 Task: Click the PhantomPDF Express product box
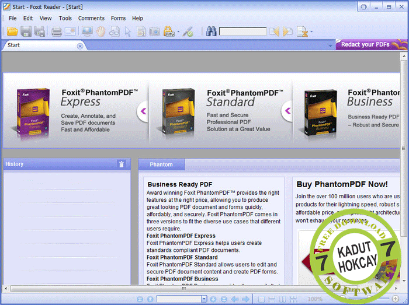coord(32,112)
